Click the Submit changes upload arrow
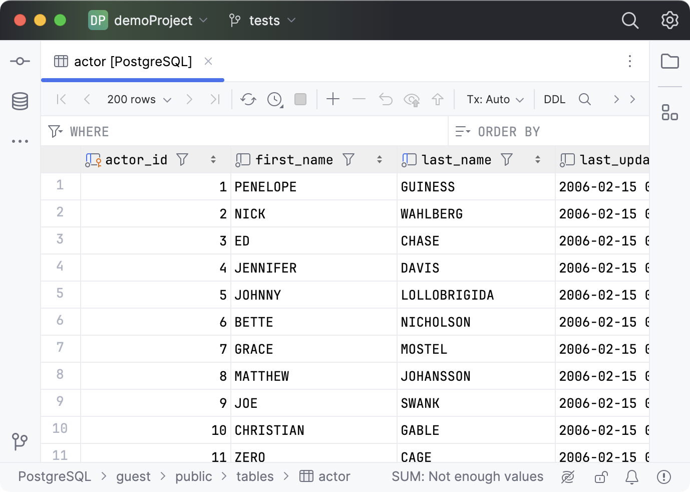The height and width of the screenshot is (492, 690). coord(438,99)
